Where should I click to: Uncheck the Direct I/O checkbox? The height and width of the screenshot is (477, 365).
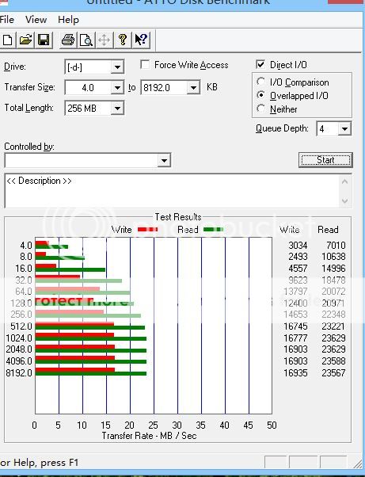pyautogui.click(x=260, y=64)
